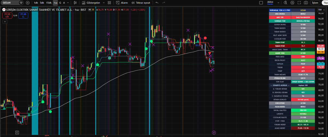This screenshot has height=137, width=328.
Task: Click the B: DENGELI DEVAM %53 value
Action: pyautogui.click(x=303, y=92)
